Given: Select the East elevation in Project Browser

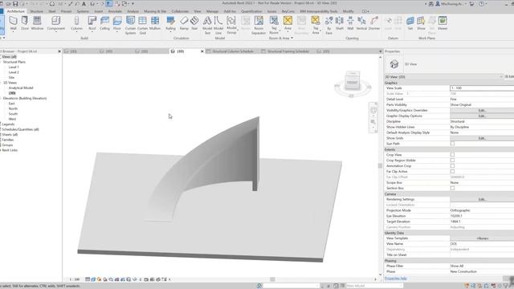Looking at the screenshot, I should (x=11, y=104).
